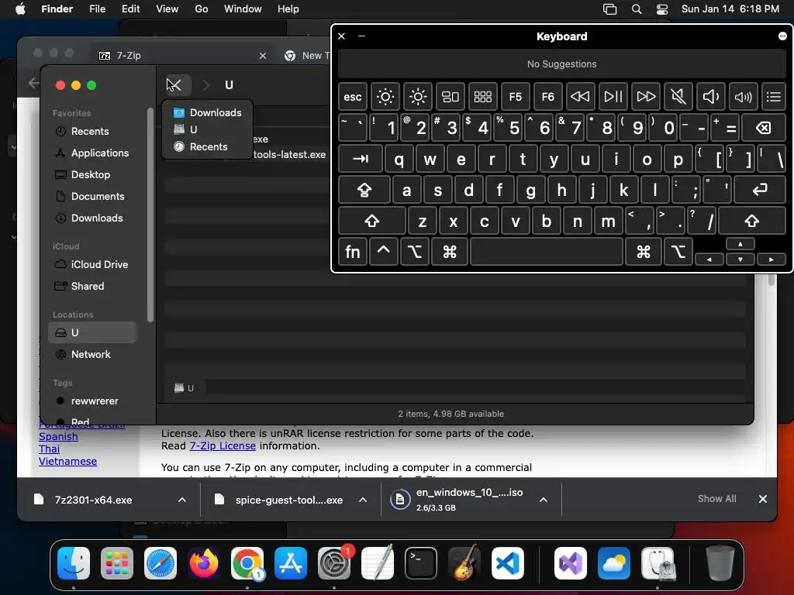Screen dimensions: 794x595
Task: Expand en_windows_10 iso download options chevron
Action: pyautogui.click(x=544, y=500)
